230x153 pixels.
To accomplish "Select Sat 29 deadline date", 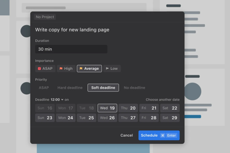I will point(170,118).
